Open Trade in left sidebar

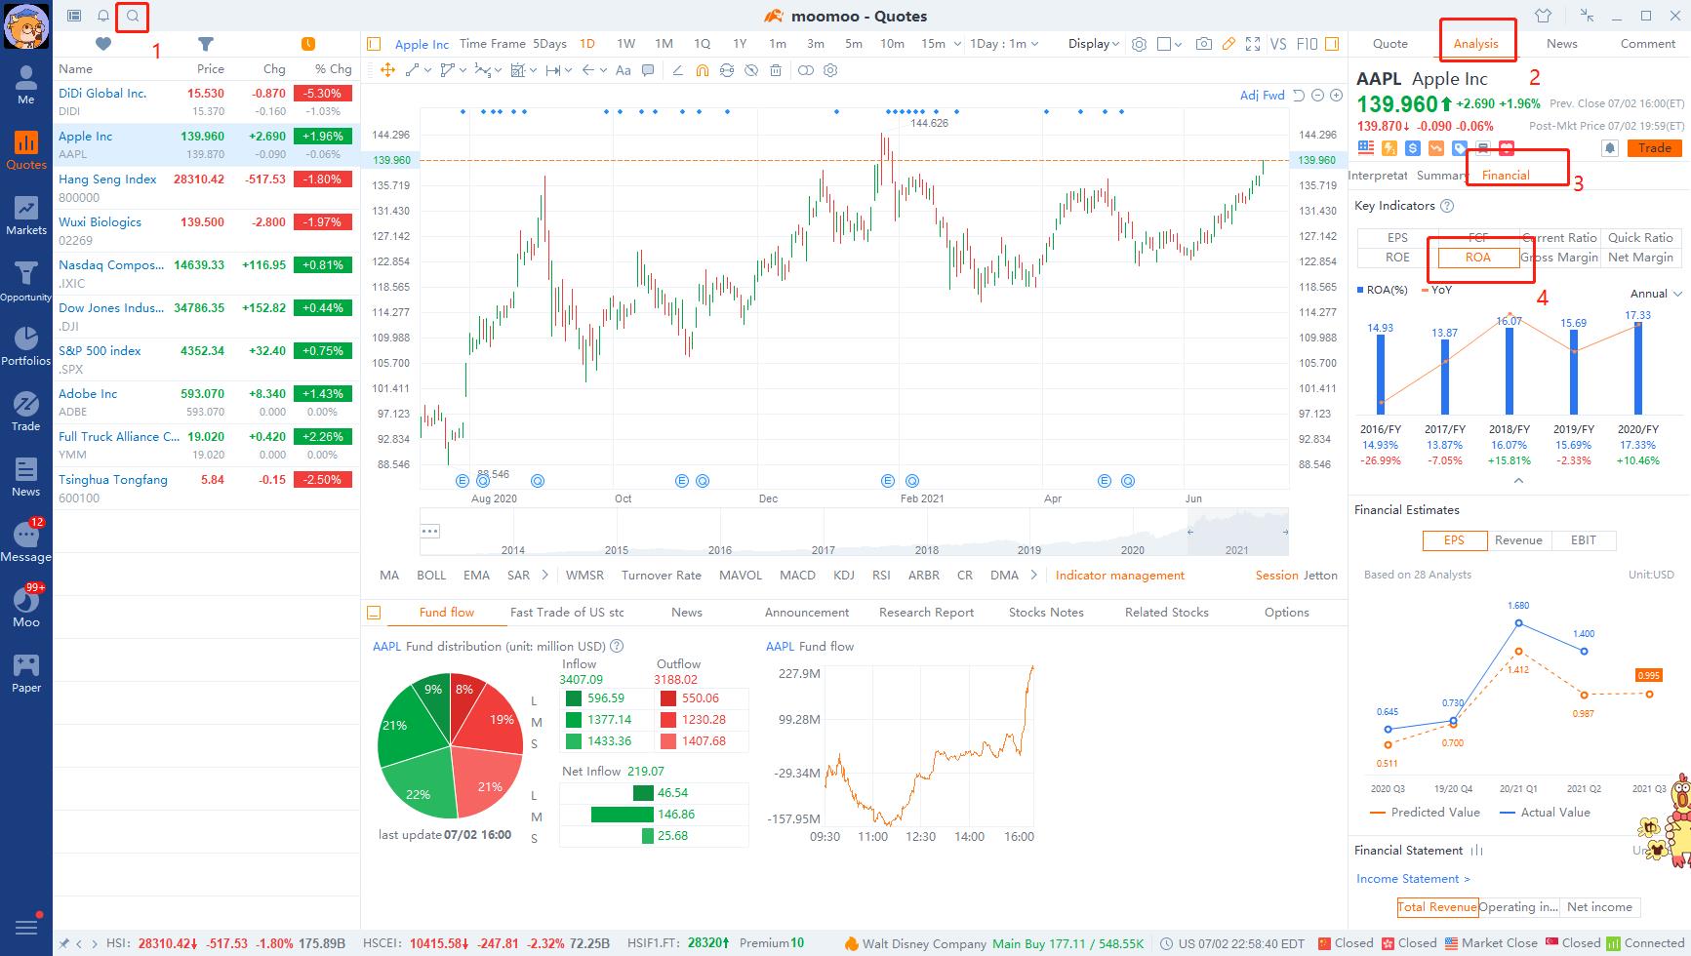(26, 412)
